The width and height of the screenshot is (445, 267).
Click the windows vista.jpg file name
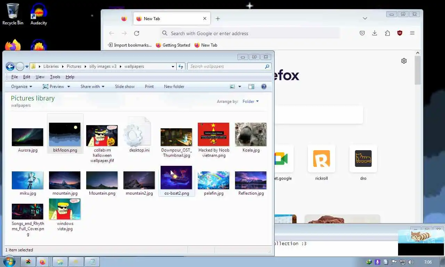(65, 226)
